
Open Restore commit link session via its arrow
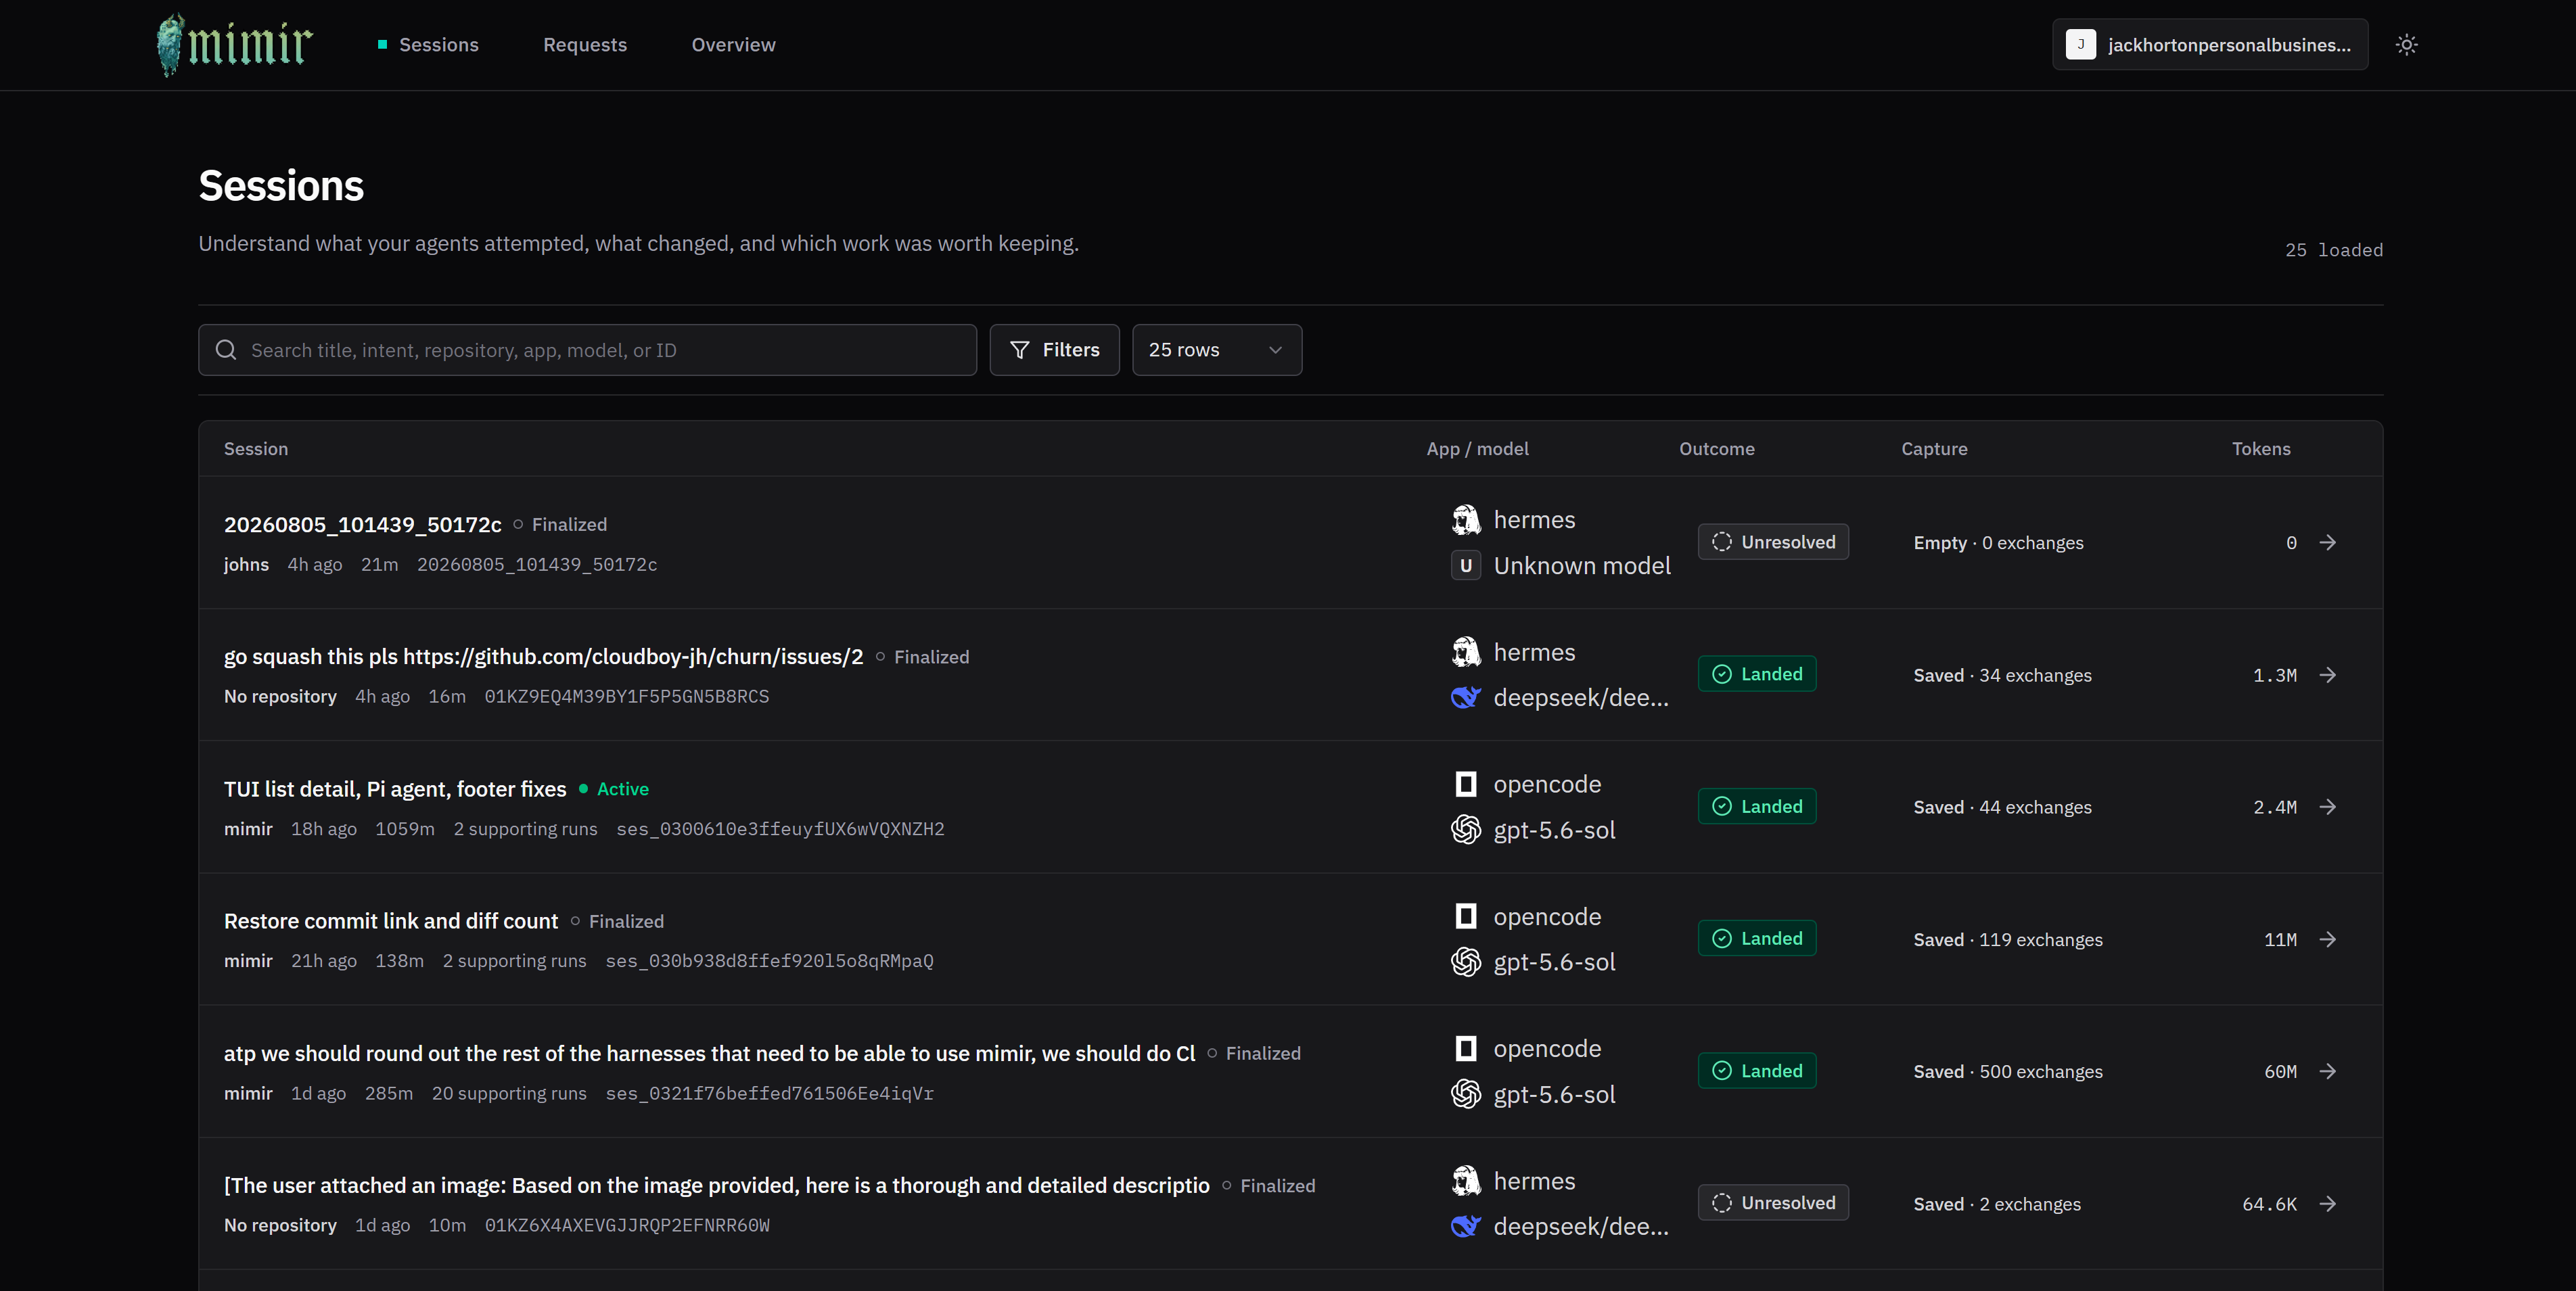(2328, 939)
